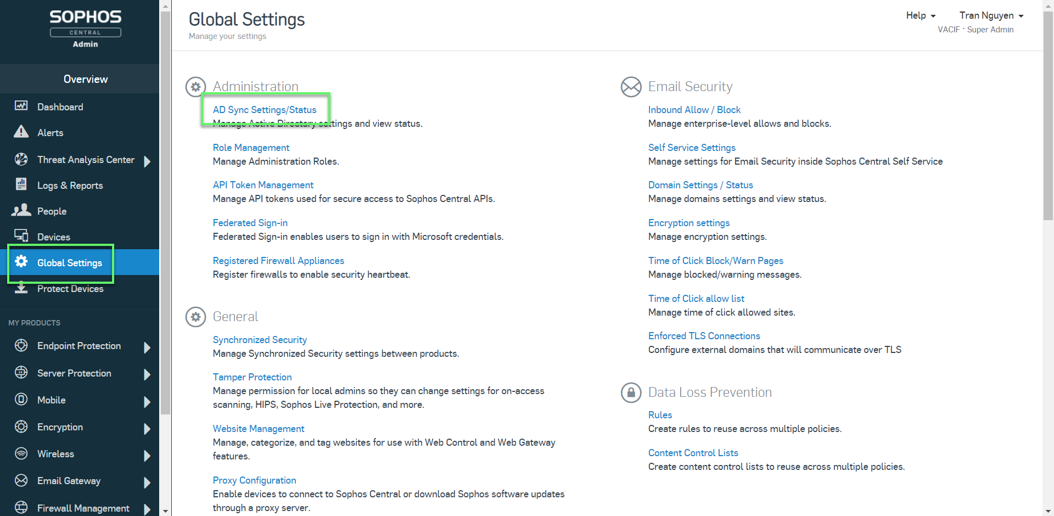This screenshot has width=1054, height=516.
Task: Open Federated Sign-in link
Action: (250, 223)
